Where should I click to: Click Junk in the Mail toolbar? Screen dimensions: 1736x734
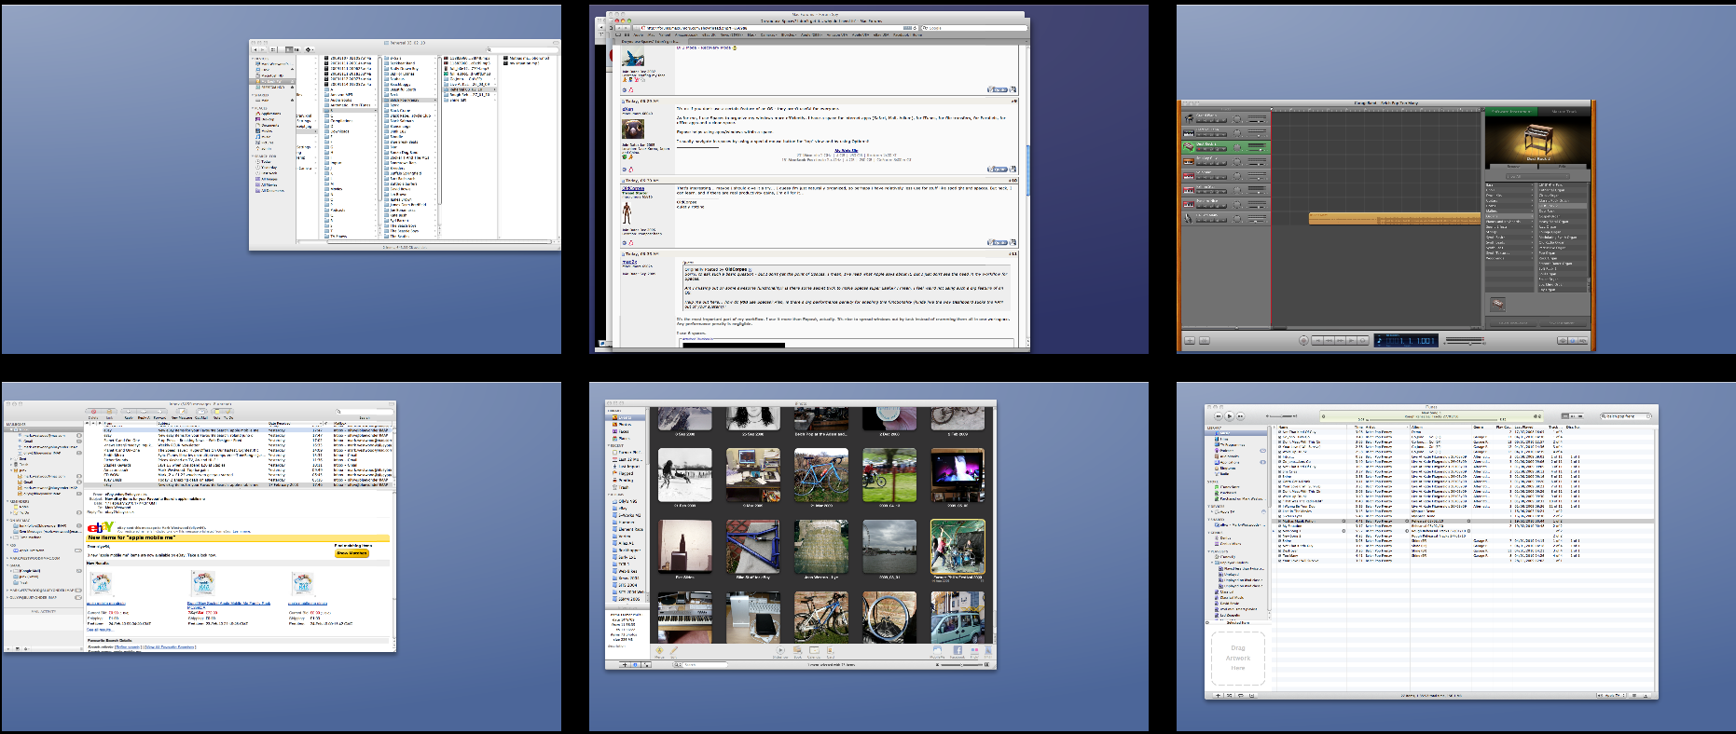109,411
